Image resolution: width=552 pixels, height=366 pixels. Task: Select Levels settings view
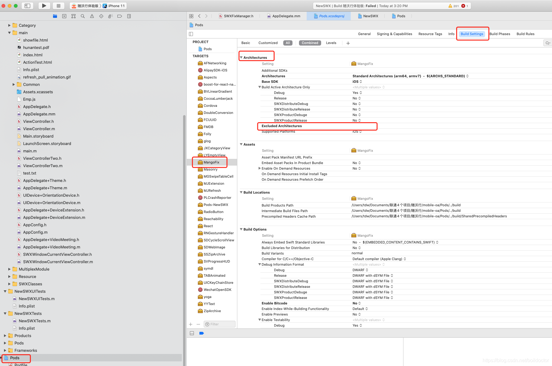(331, 43)
